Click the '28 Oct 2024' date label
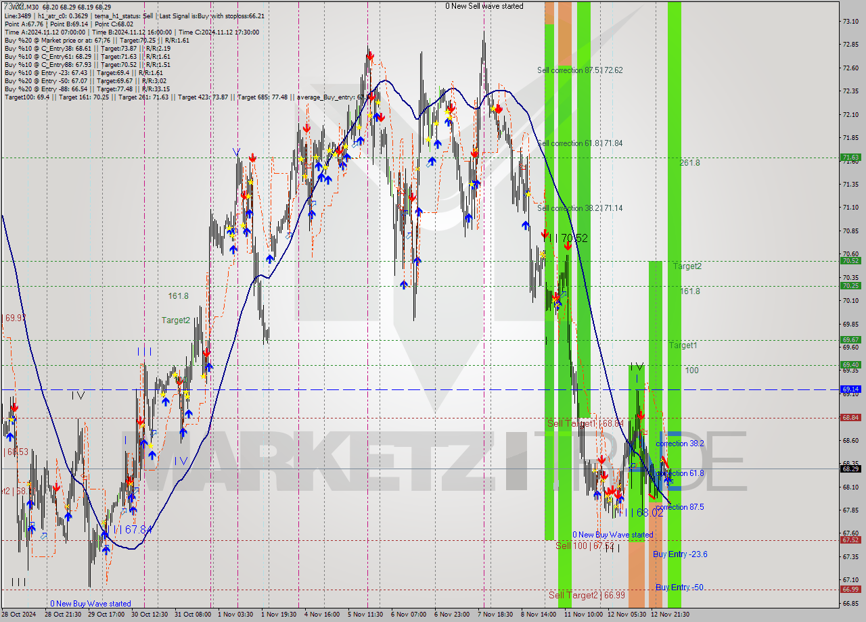The width and height of the screenshot is (866, 622). point(19,615)
